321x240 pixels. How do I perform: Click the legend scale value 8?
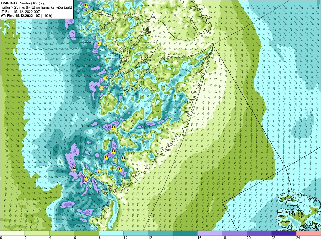[100, 238]
